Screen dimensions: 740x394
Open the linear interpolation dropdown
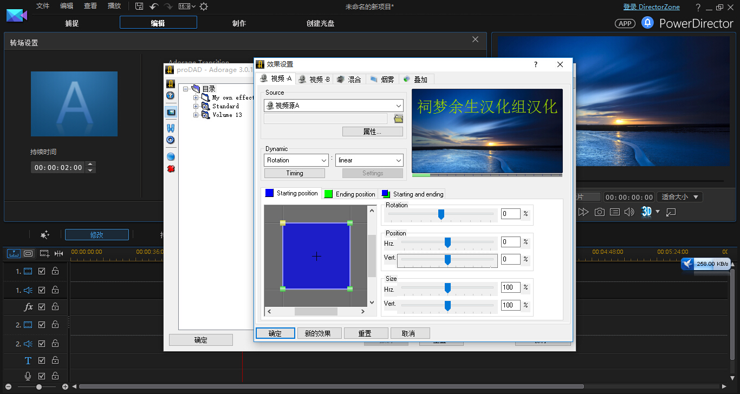[x=369, y=160]
